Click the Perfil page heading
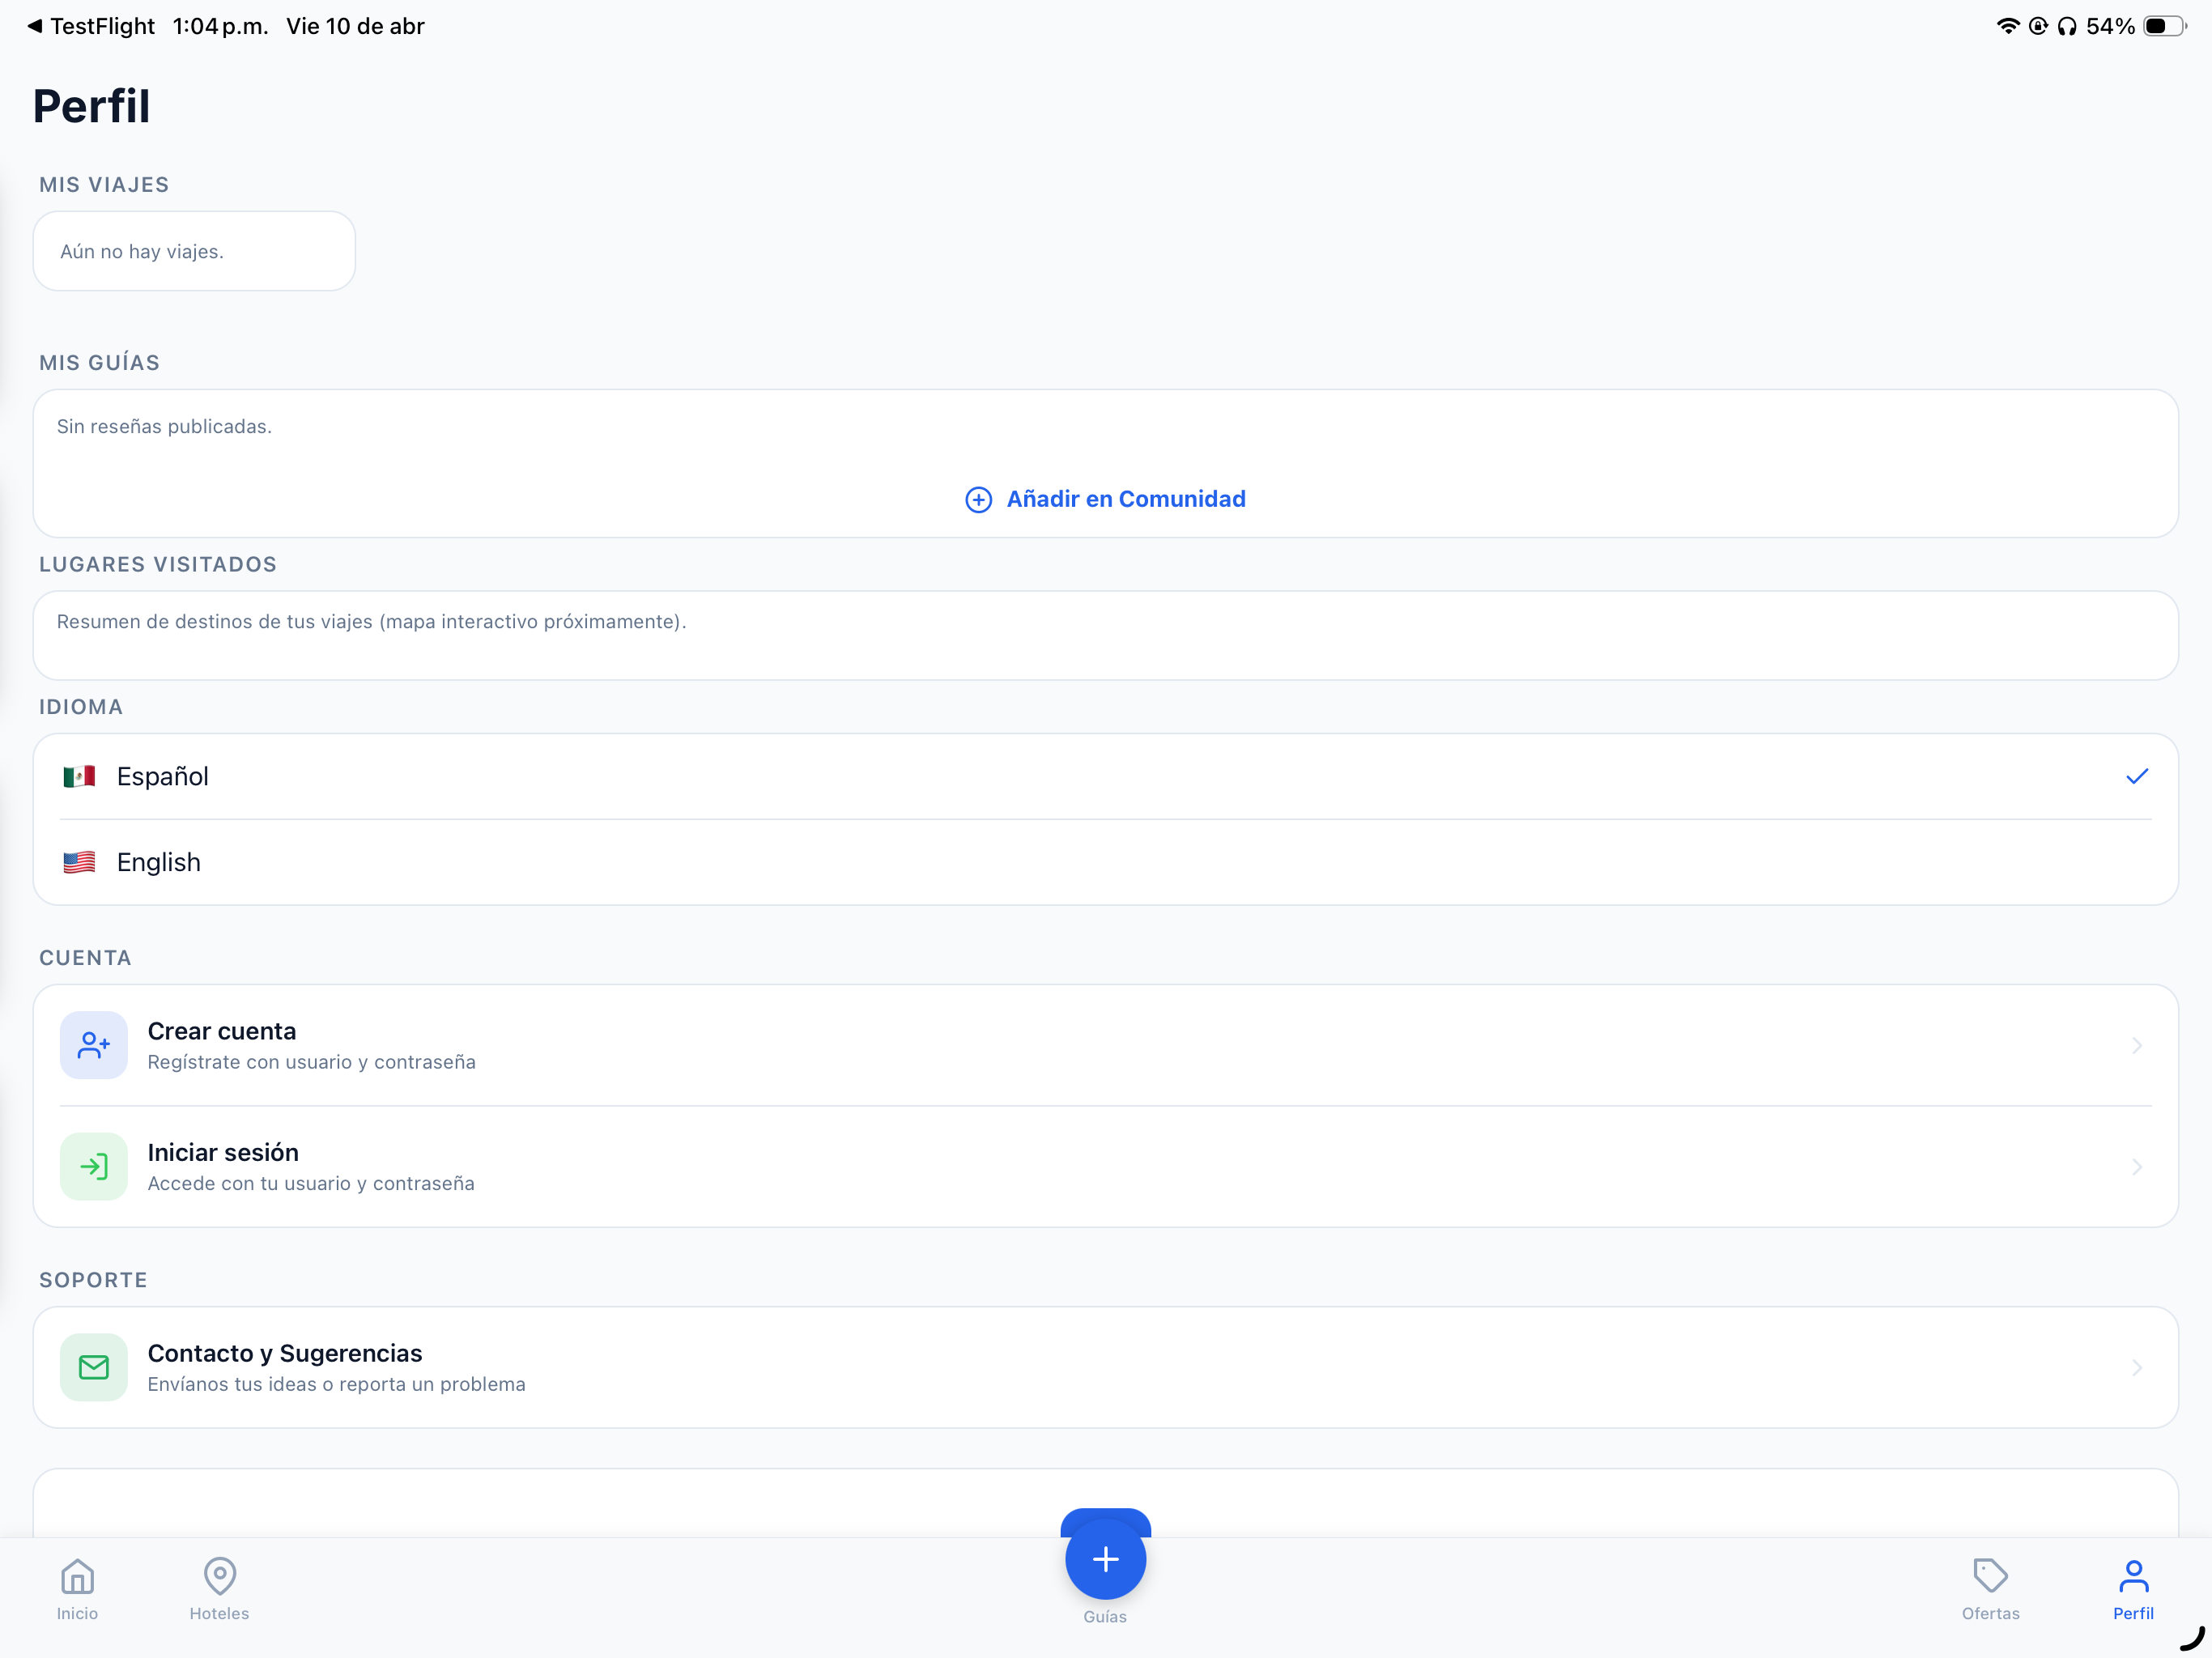The width and height of the screenshot is (2212, 1658). tap(91, 106)
